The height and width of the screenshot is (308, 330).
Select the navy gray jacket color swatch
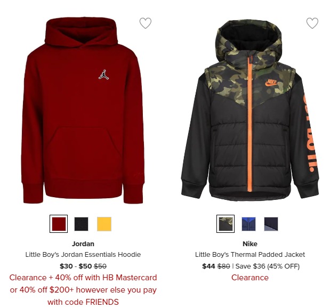click(271, 224)
